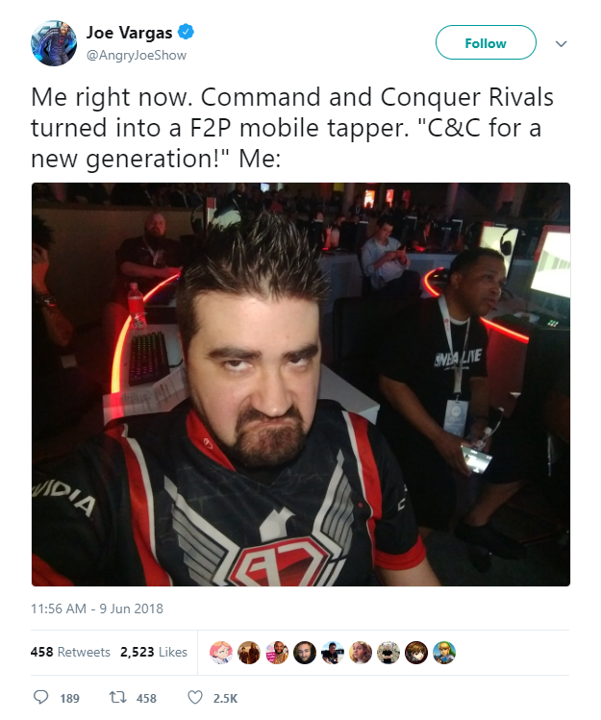
Task: Click the 189 replies count
Action: (70, 699)
